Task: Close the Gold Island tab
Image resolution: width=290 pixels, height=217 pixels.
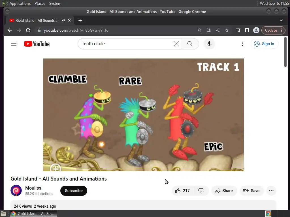Action: point(69,20)
